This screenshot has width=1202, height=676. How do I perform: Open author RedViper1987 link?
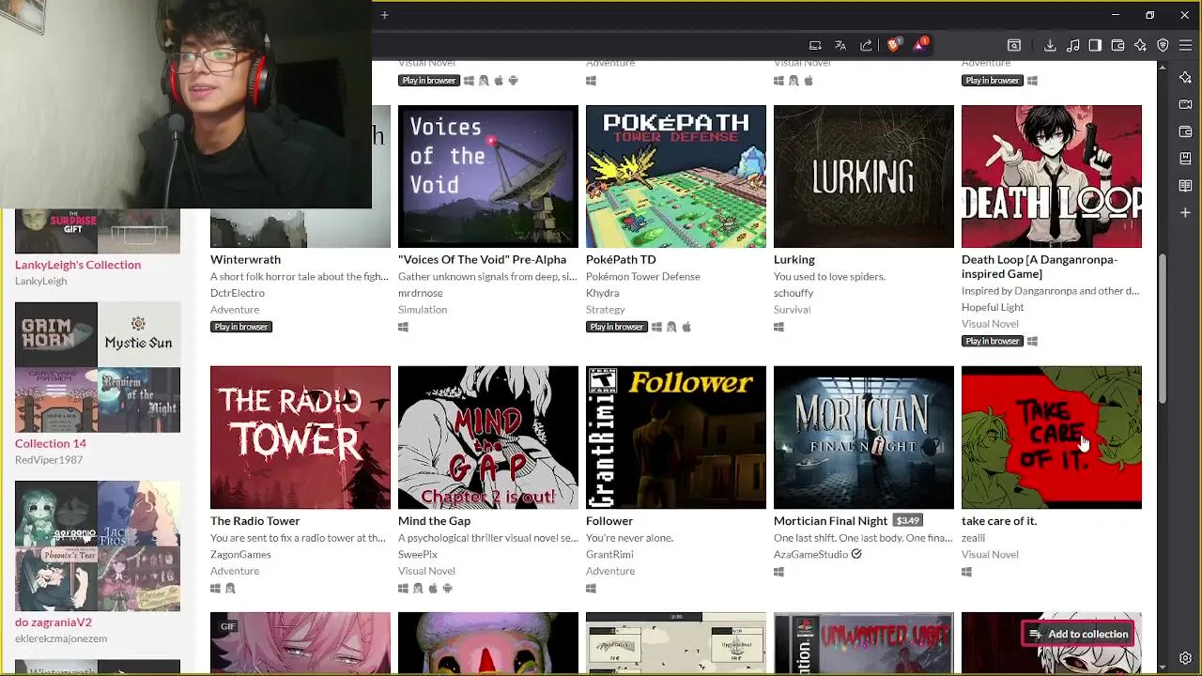[49, 460]
